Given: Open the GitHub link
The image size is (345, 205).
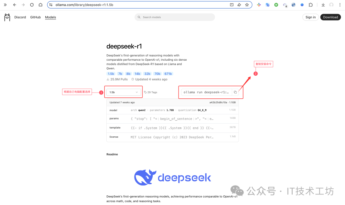Looking at the screenshot, I should click(35, 17).
